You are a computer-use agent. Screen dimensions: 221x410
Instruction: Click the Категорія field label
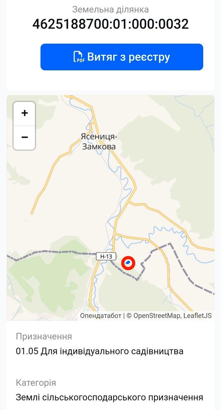36,383
